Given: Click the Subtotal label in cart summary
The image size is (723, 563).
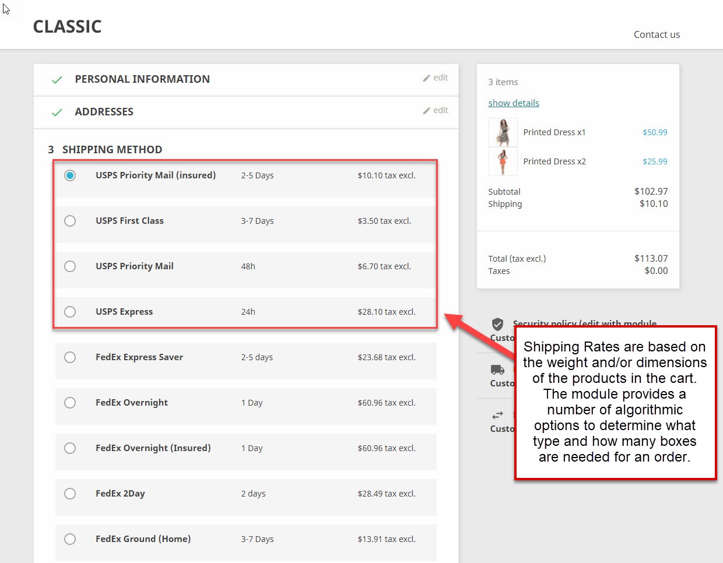Looking at the screenshot, I should (x=504, y=192).
